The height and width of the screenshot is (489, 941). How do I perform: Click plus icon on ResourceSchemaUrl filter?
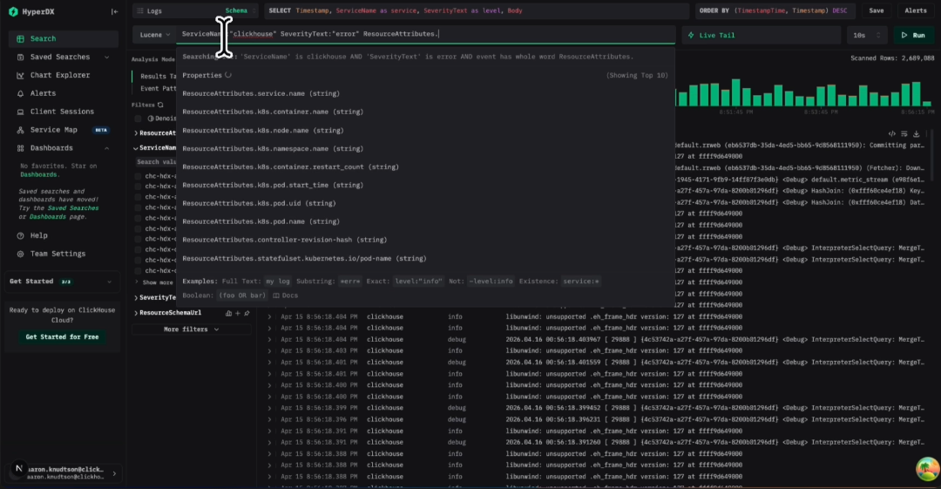[238, 313]
